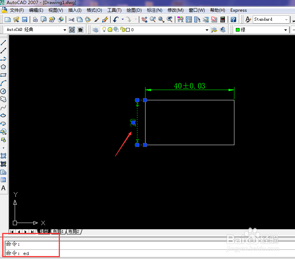Select the Spline tool
This screenshot has width=295, height=259.
pos(3,107)
